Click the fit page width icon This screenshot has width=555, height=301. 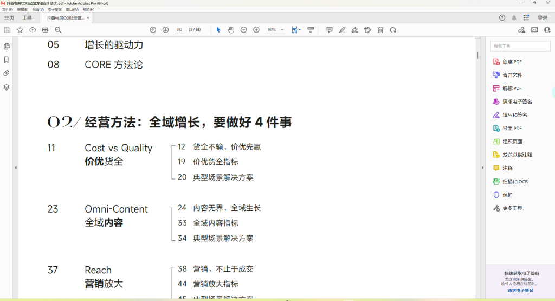point(294,30)
